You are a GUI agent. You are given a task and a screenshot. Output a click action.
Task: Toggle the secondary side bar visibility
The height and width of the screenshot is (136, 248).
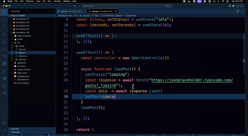click(242, 6)
